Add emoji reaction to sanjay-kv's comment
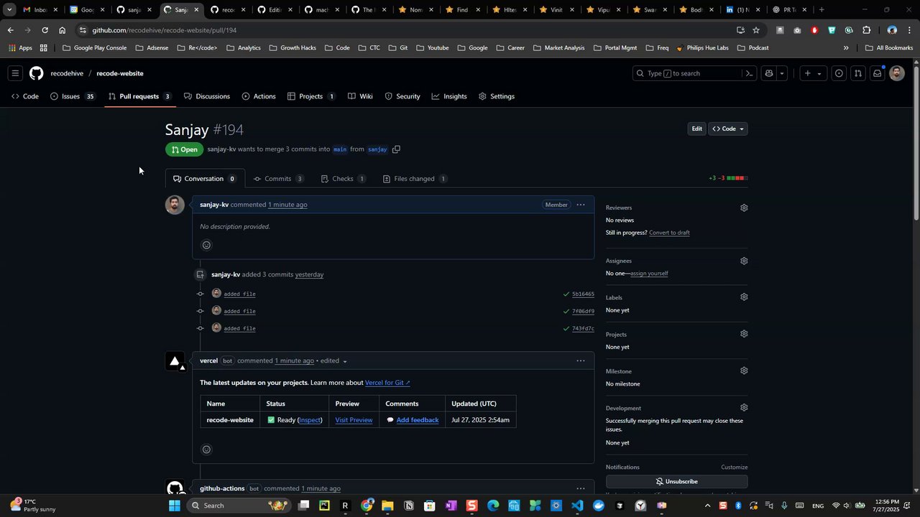The width and height of the screenshot is (920, 517). (x=206, y=245)
